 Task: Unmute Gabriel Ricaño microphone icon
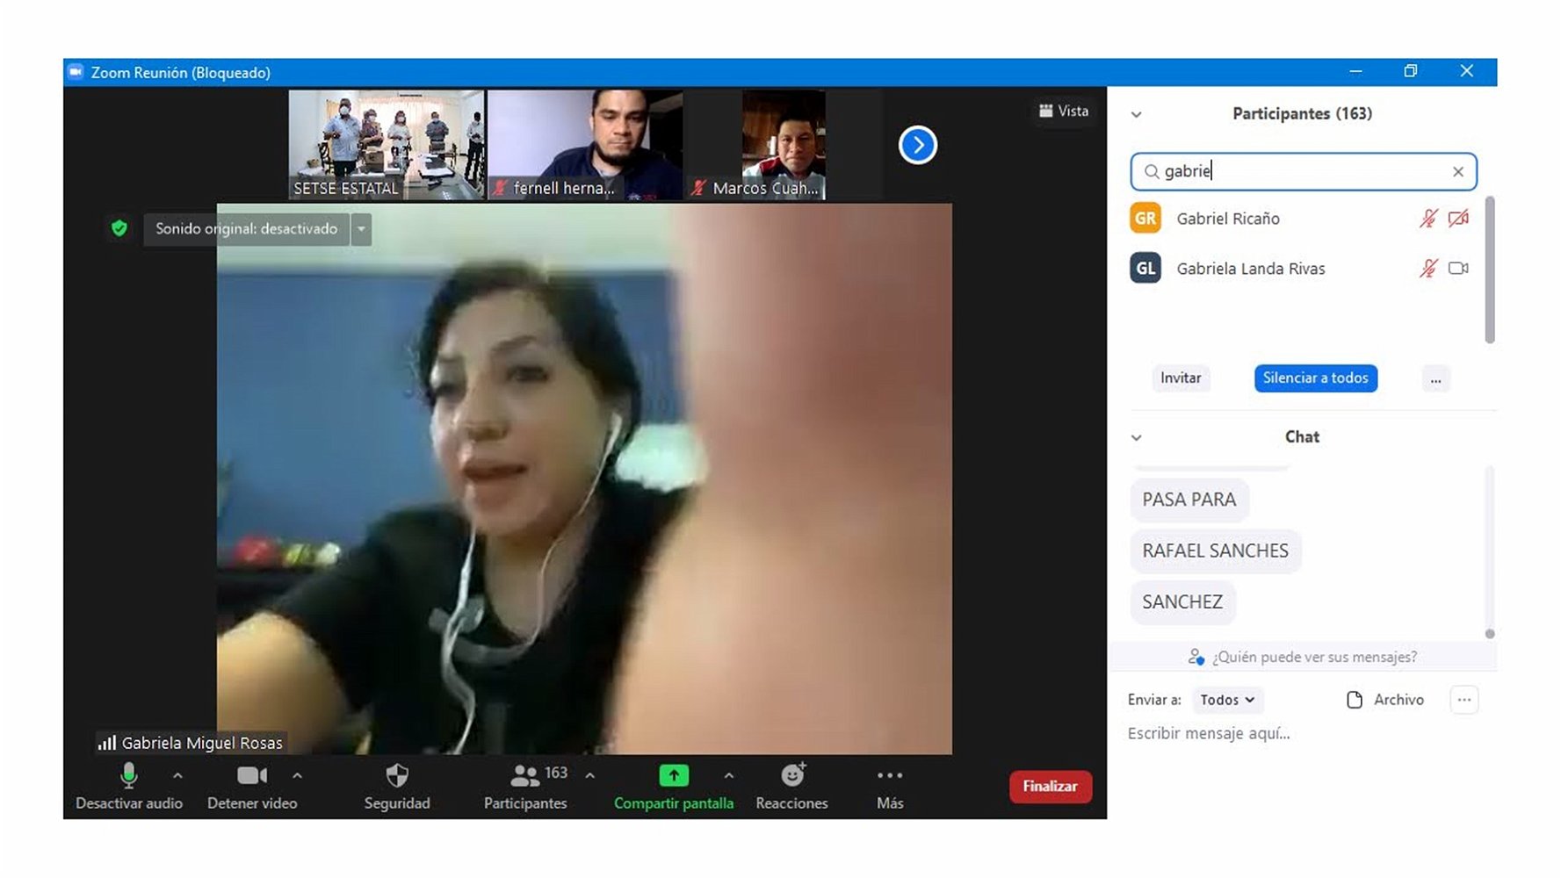(x=1428, y=219)
